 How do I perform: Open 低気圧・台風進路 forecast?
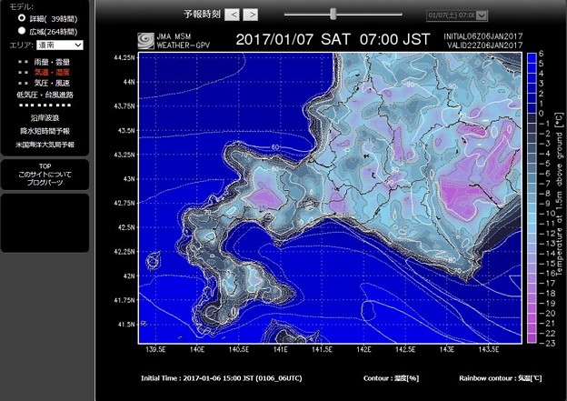coord(45,95)
